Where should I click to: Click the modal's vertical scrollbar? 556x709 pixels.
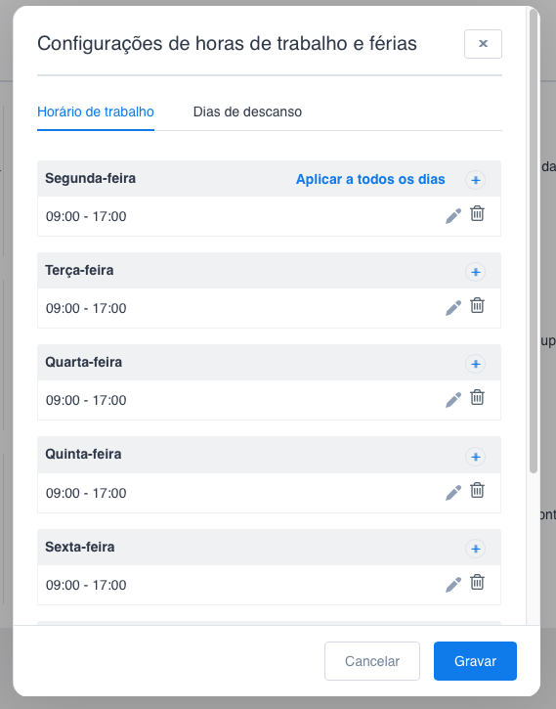click(x=534, y=242)
